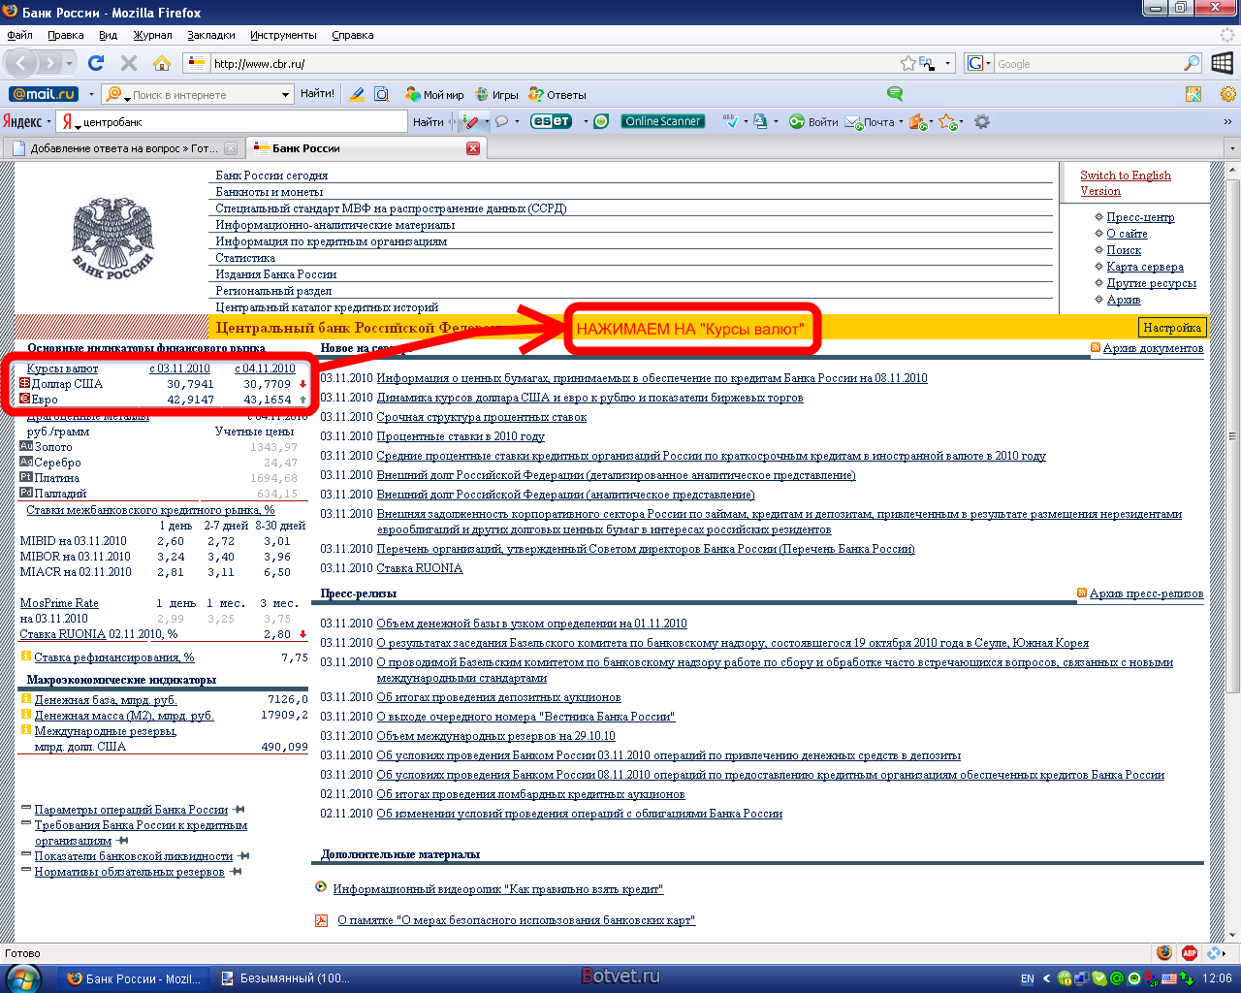Click the Forward navigation arrow
The height and width of the screenshot is (993, 1241).
click(x=50, y=63)
